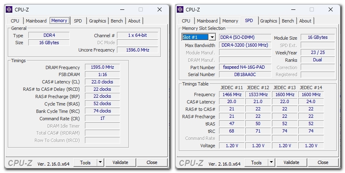Click Close button in right window footer
This screenshot has width=345, height=173.
coord(323,162)
